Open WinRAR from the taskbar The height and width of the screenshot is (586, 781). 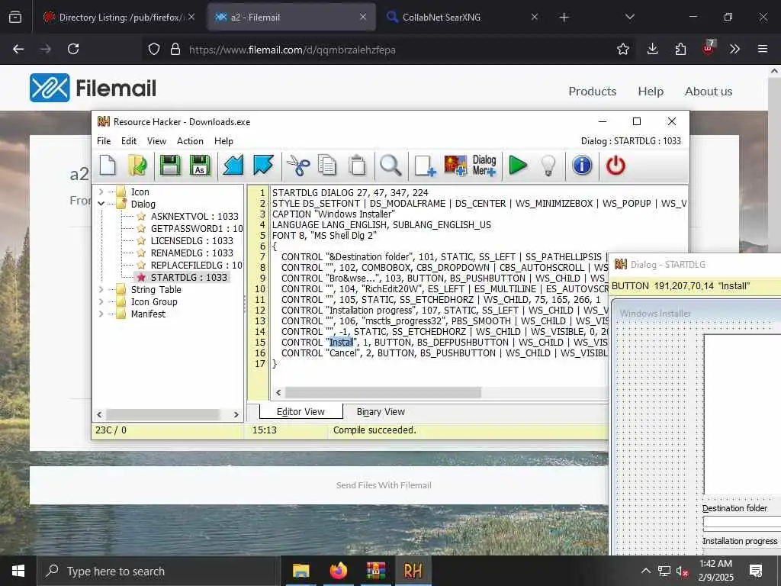[375, 571]
